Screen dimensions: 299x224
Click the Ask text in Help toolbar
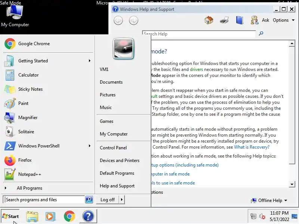coord(265,20)
